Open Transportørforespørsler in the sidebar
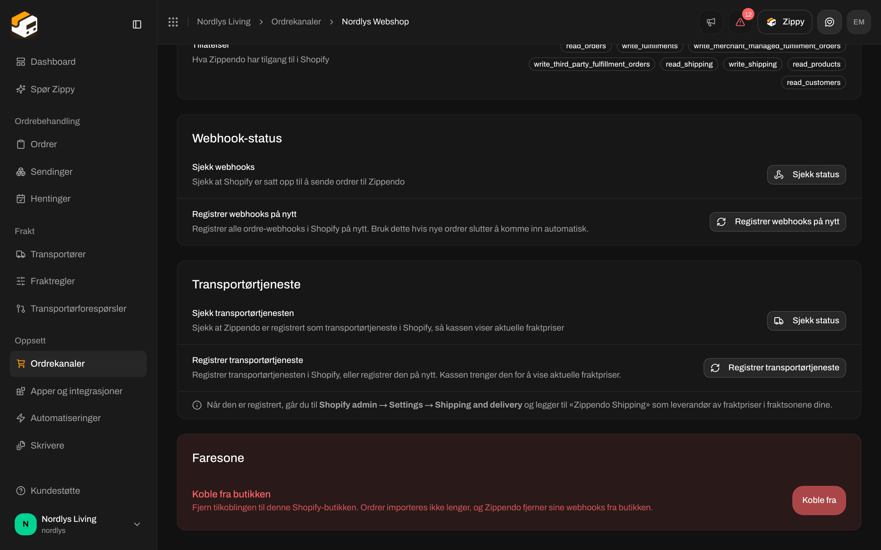The image size is (881, 550). coord(78,309)
